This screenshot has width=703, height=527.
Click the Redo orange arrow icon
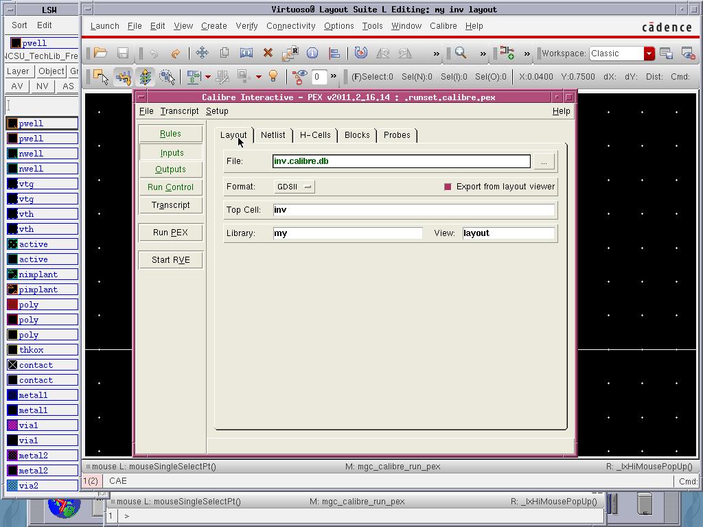coord(175,54)
